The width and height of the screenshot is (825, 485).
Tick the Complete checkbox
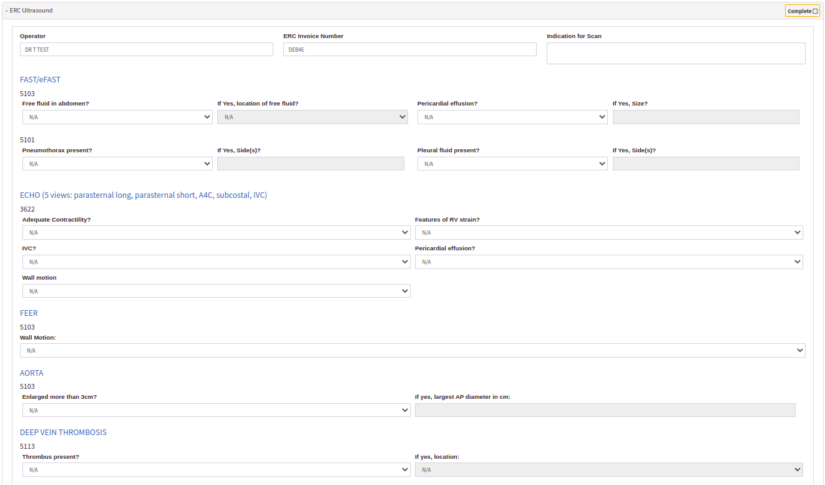tap(815, 11)
